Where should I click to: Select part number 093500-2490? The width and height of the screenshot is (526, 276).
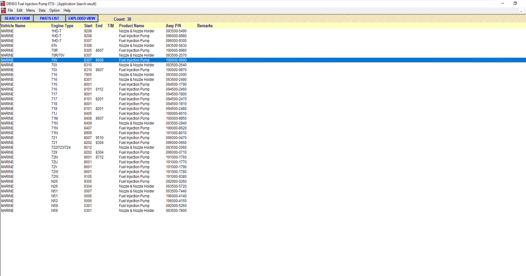[x=176, y=79]
